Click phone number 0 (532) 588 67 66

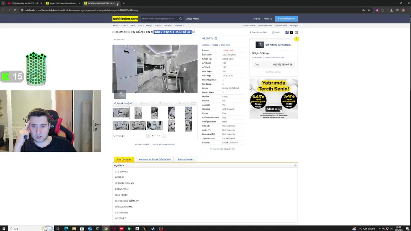283,64
